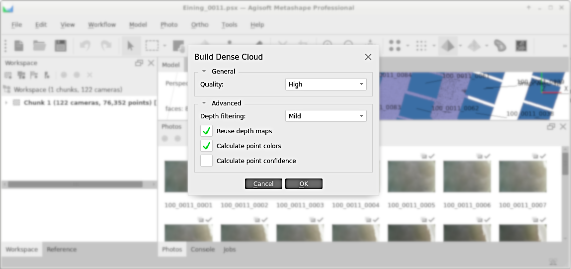Select photo thumbnail 100_0011_0001
Viewport: 571px width, 269px height.
[188, 177]
